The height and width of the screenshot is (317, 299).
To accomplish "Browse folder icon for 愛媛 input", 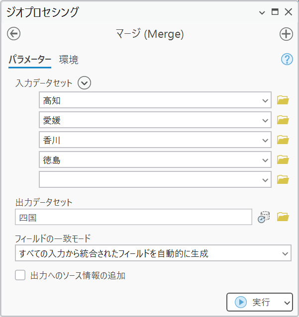I will coord(283,120).
